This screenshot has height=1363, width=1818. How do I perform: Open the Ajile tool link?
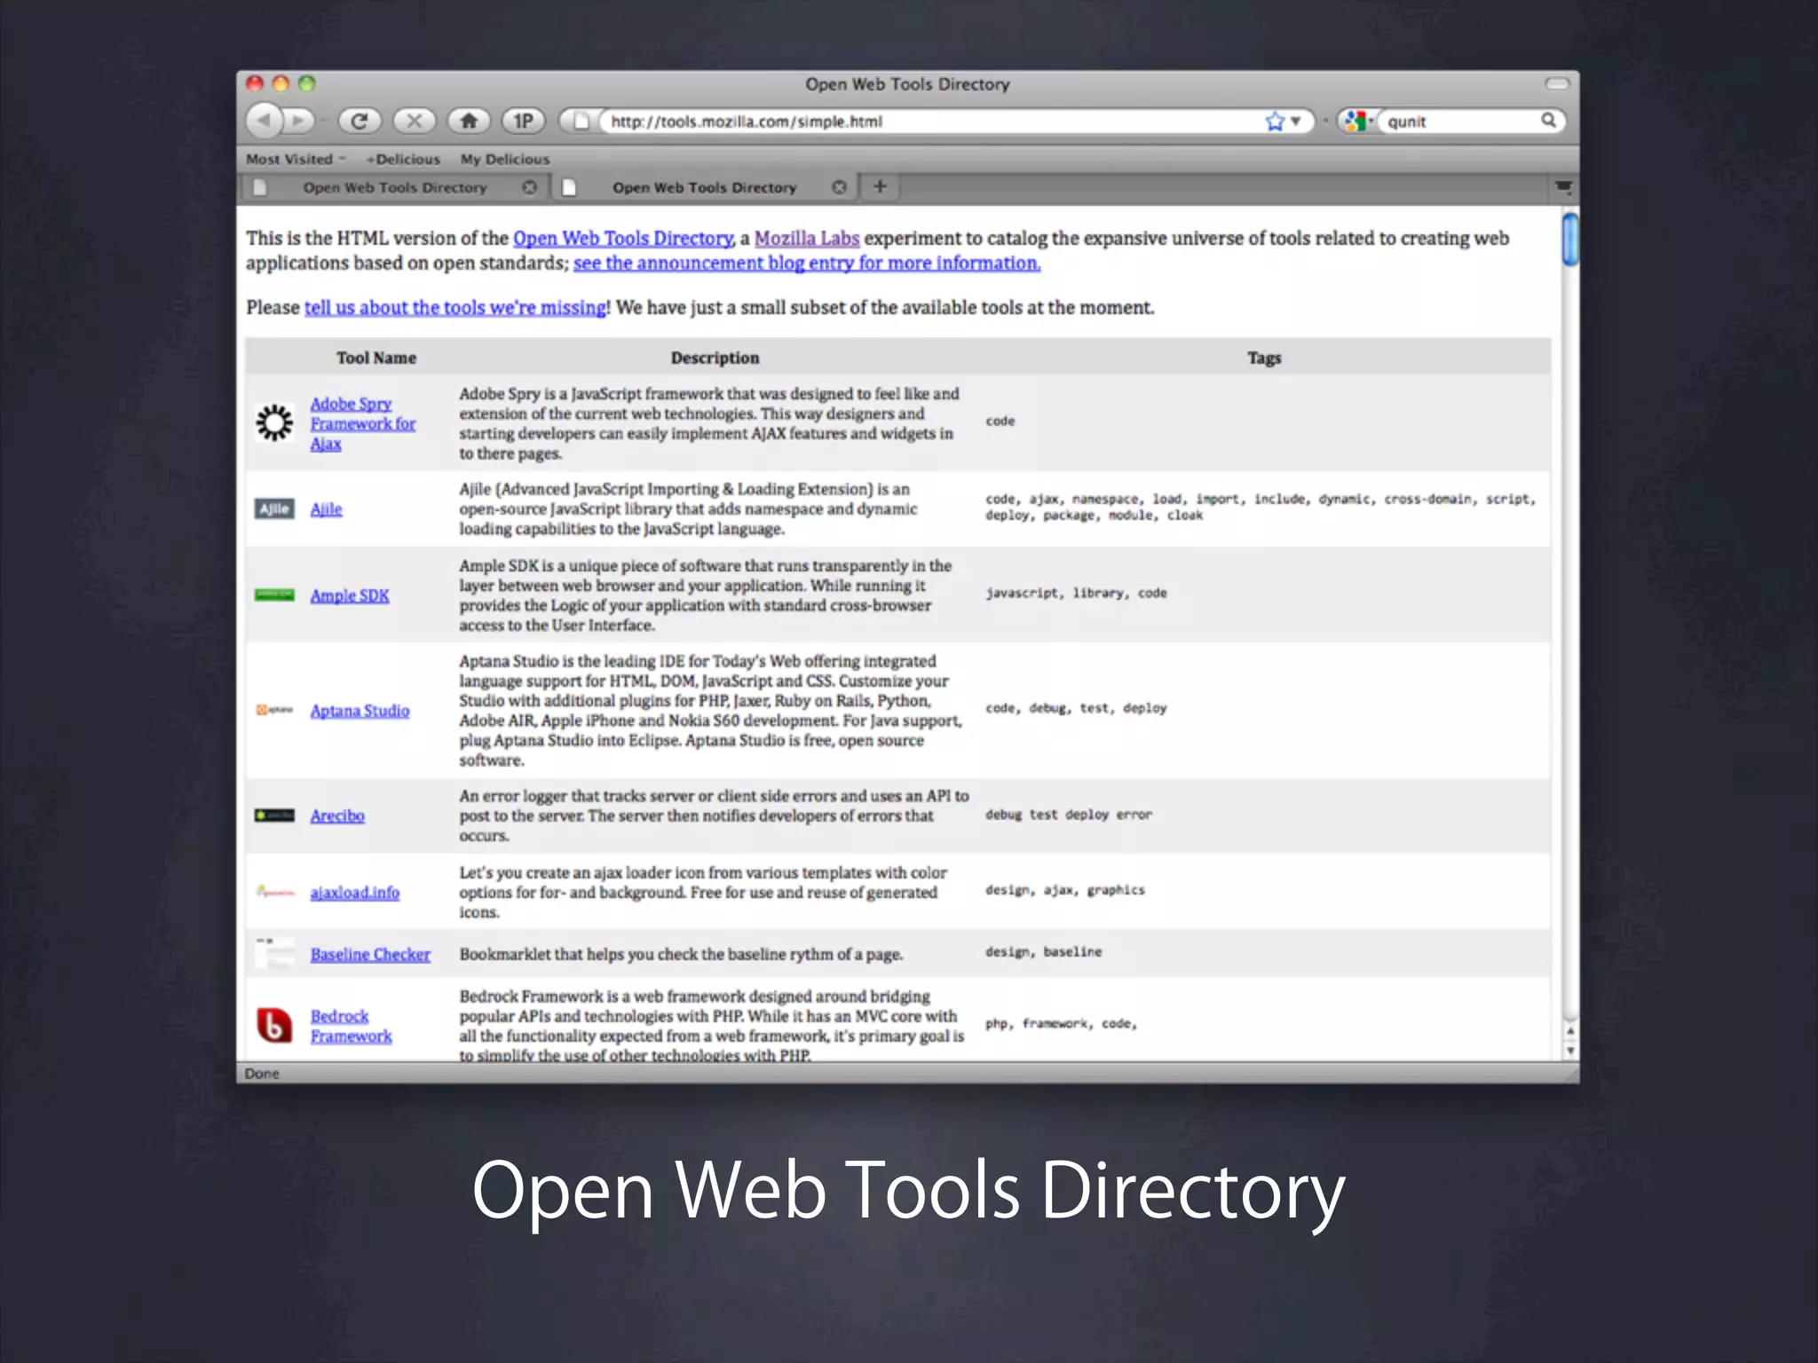[x=326, y=508]
